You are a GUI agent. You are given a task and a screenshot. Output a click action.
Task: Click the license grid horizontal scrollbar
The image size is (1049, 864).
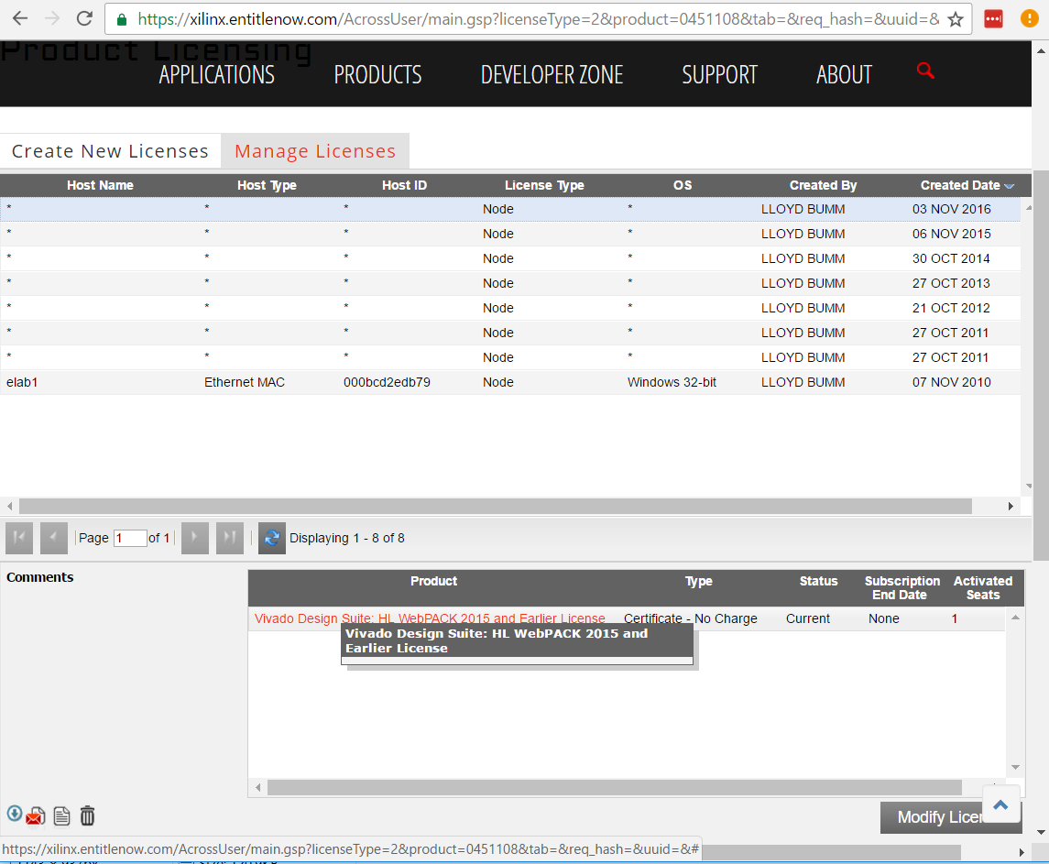point(495,506)
